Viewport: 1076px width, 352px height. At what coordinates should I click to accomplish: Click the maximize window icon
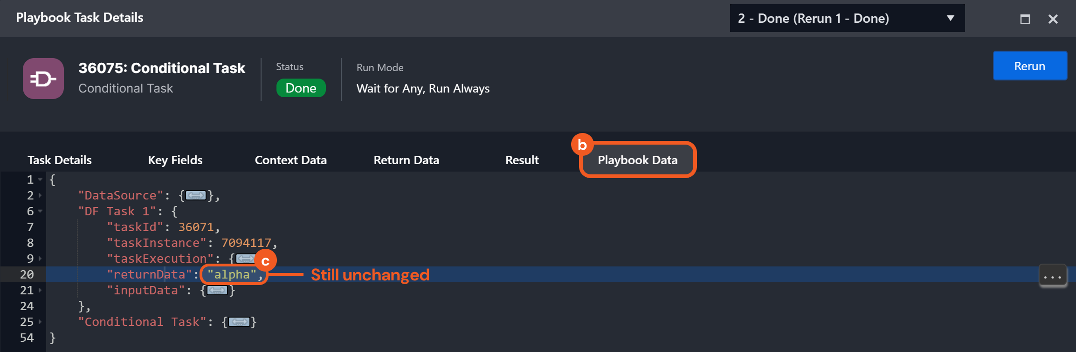point(1025,19)
